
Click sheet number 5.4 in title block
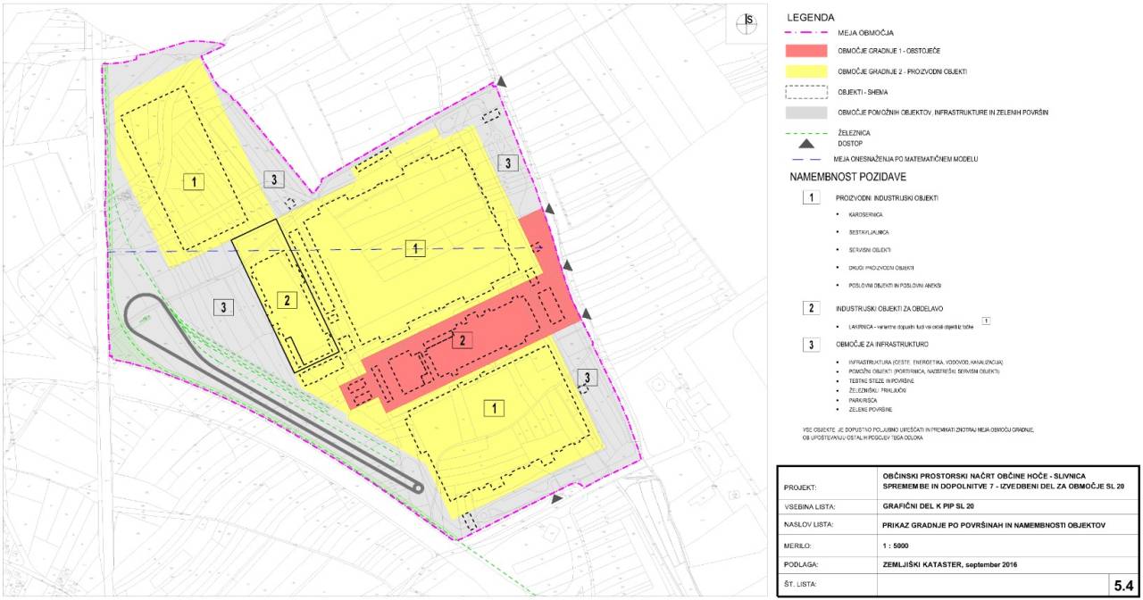[x=1122, y=585]
